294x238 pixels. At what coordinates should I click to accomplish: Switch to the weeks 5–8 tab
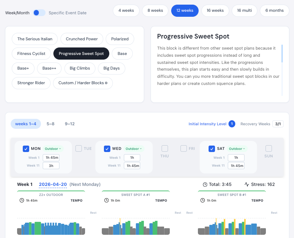[50, 124]
